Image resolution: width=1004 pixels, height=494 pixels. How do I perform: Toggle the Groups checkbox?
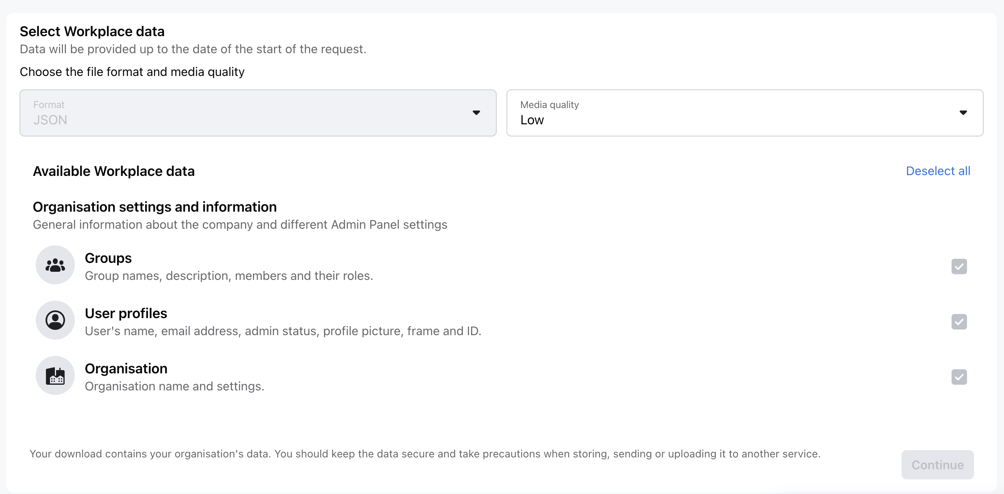pos(959,267)
